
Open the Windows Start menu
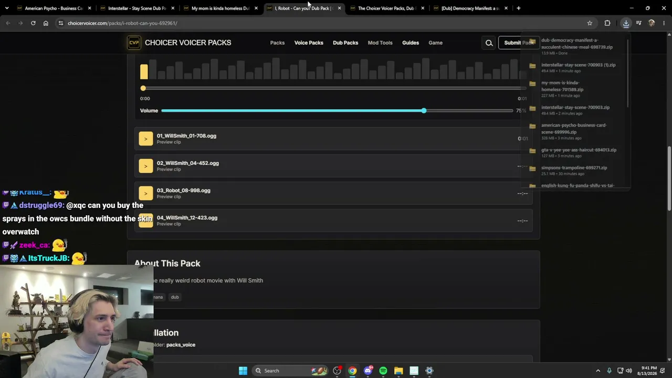243,371
